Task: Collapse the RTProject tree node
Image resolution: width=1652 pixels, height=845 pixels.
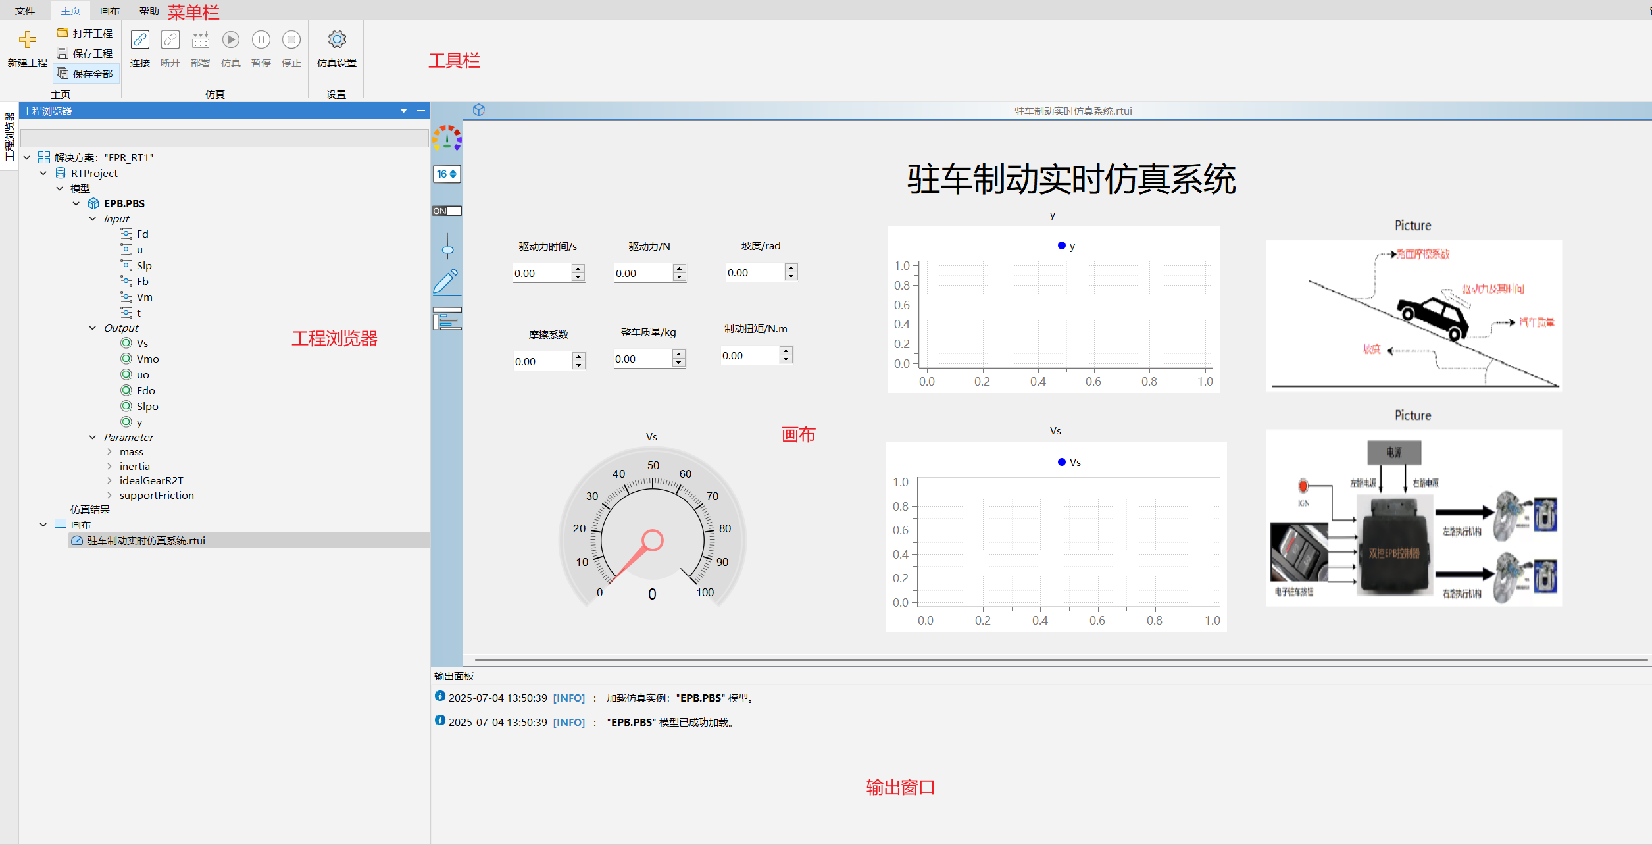Action: click(43, 173)
